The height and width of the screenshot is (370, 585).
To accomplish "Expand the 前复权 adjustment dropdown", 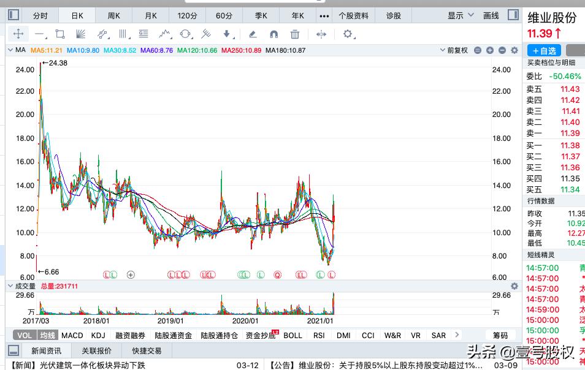I will coord(457,50).
